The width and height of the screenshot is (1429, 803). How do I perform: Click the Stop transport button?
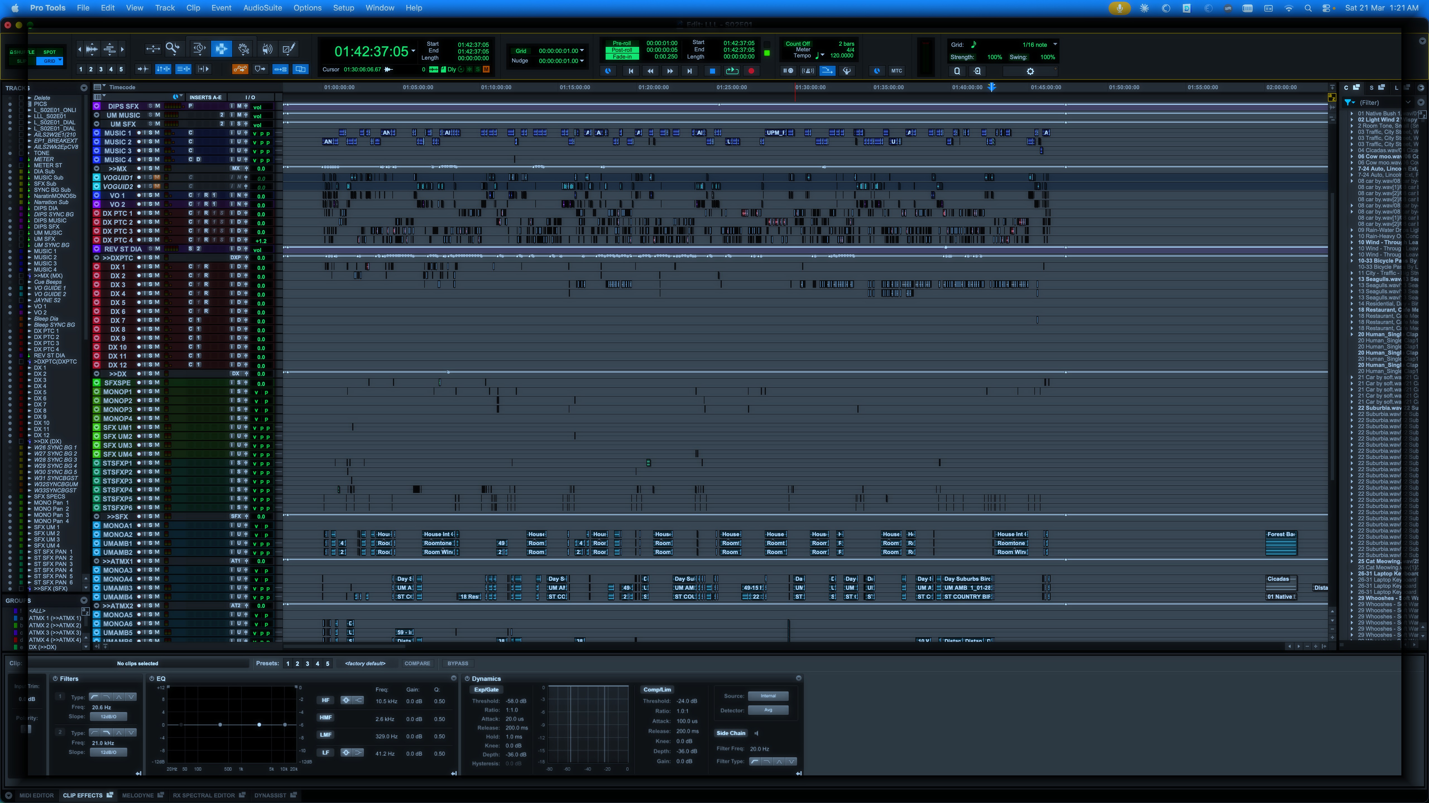(x=712, y=71)
